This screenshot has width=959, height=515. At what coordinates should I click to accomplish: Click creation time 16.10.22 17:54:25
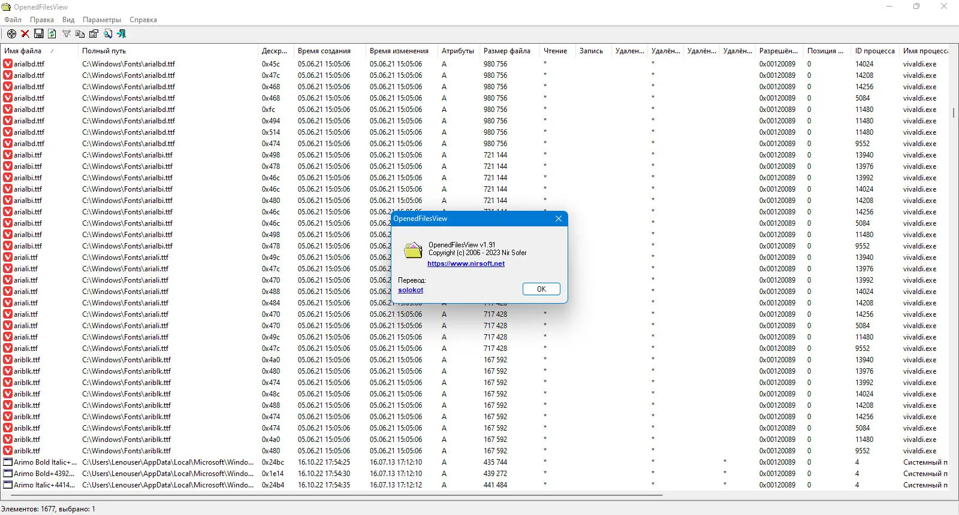(x=324, y=462)
